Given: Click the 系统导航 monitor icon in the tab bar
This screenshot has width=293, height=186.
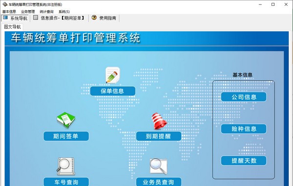Looking at the screenshot, I should point(5,18).
